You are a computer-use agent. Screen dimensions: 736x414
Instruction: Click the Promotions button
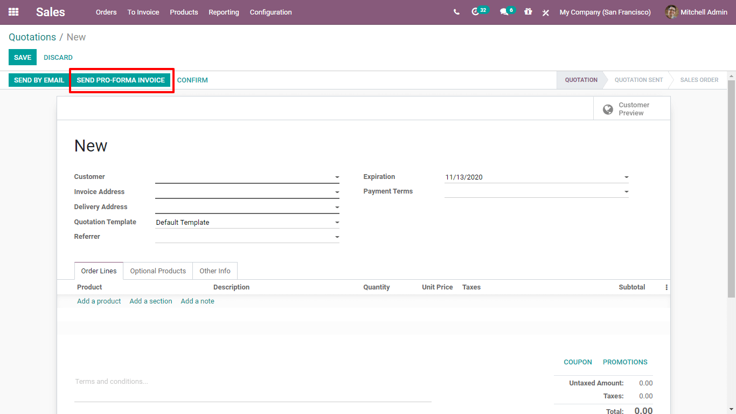pos(625,362)
